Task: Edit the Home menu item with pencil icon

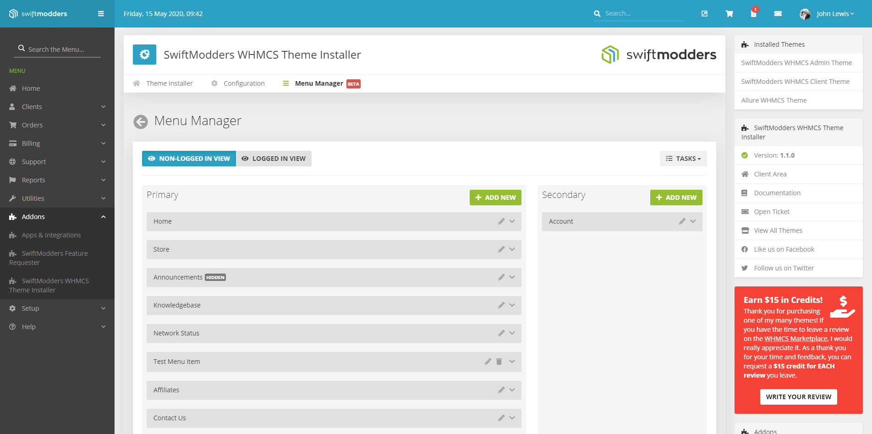Action: 501,221
